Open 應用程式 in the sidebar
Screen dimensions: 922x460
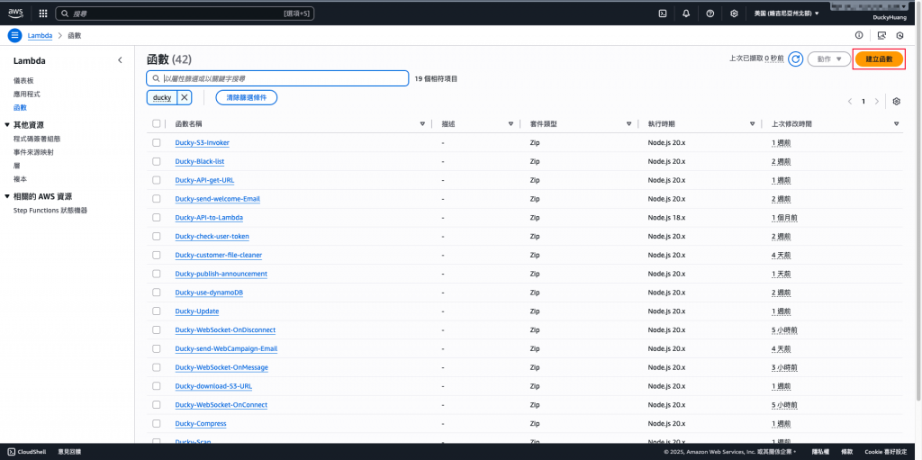click(26, 95)
